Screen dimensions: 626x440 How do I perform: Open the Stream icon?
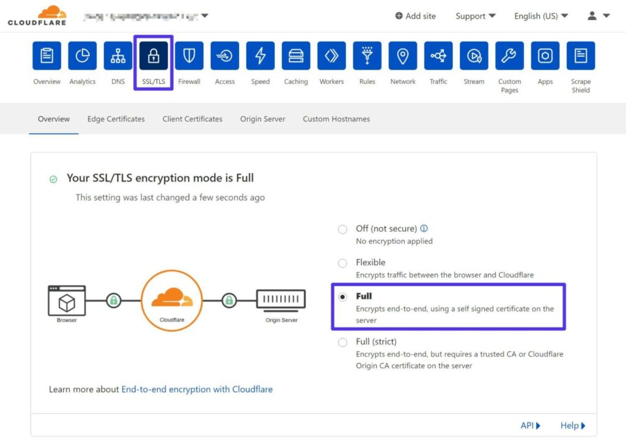tap(473, 55)
